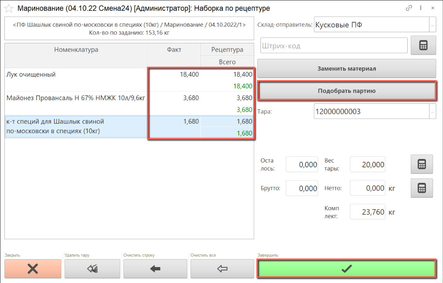Click the Gross weight field
The height and width of the screenshot is (283, 443).
click(x=302, y=188)
